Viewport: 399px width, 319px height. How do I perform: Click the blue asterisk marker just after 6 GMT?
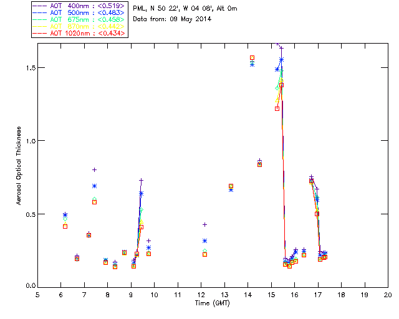[x=65, y=215]
